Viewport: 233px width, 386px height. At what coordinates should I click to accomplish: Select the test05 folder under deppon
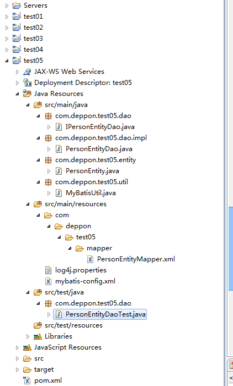pyautogui.click(x=86, y=237)
